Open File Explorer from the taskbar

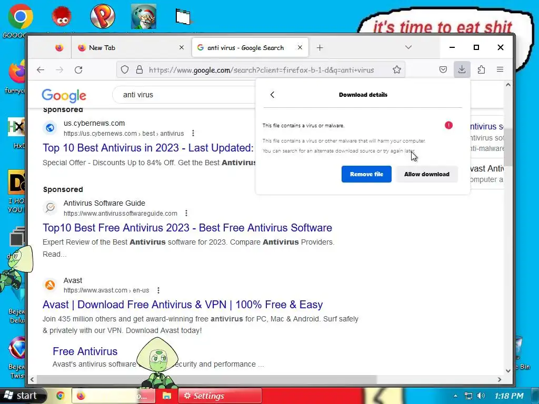tap(167, 396)
